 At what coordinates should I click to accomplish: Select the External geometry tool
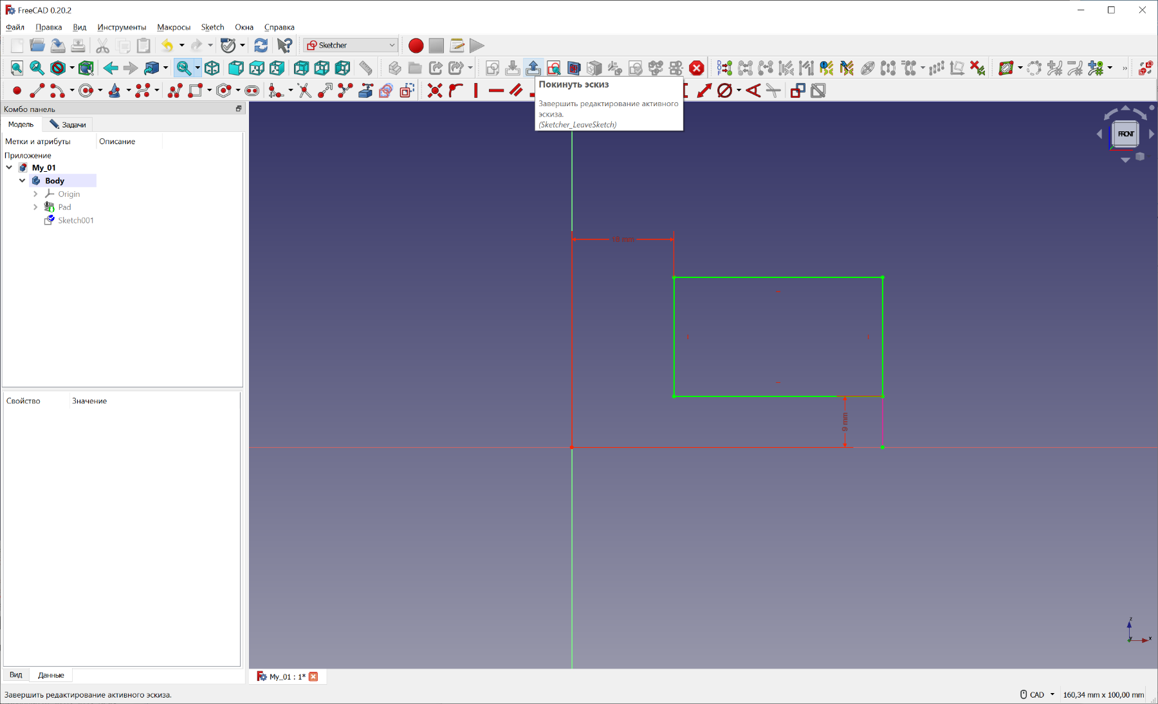tap(365, 91)
